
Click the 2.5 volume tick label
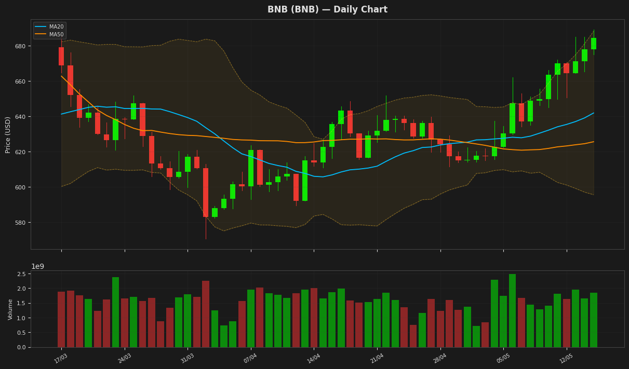tap(22, 274)
